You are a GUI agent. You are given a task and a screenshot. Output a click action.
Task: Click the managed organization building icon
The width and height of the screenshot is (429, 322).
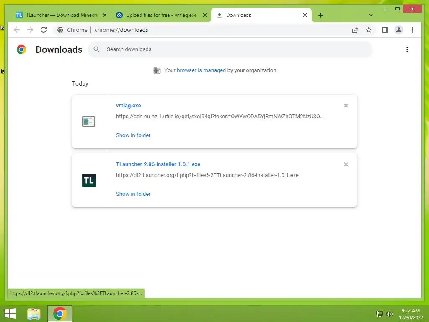[157, 70]
